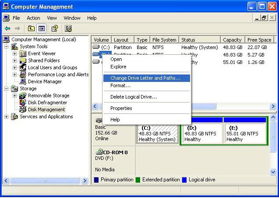Click the Computer Management (Local) root icon
Screen dimensions: 279x198
pos(6,39)
